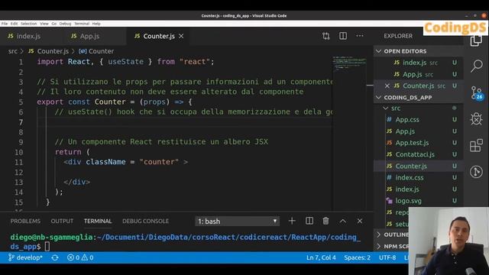Screen dimensions: 489x275
Task: Open Source Control view with 26 badge
Action: click(477, 92)
